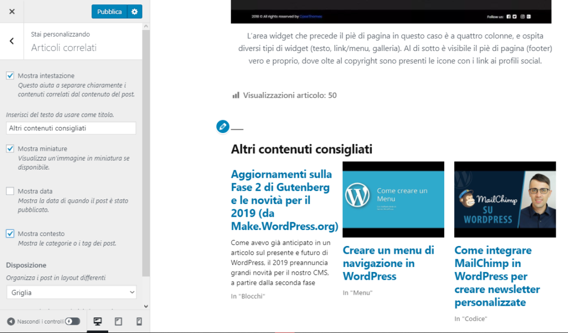Image resolution: width=568 pixels, height=333 pixels.
Task: Uncheck the Mostra contesto checkbox
Action: coord(10,234)
